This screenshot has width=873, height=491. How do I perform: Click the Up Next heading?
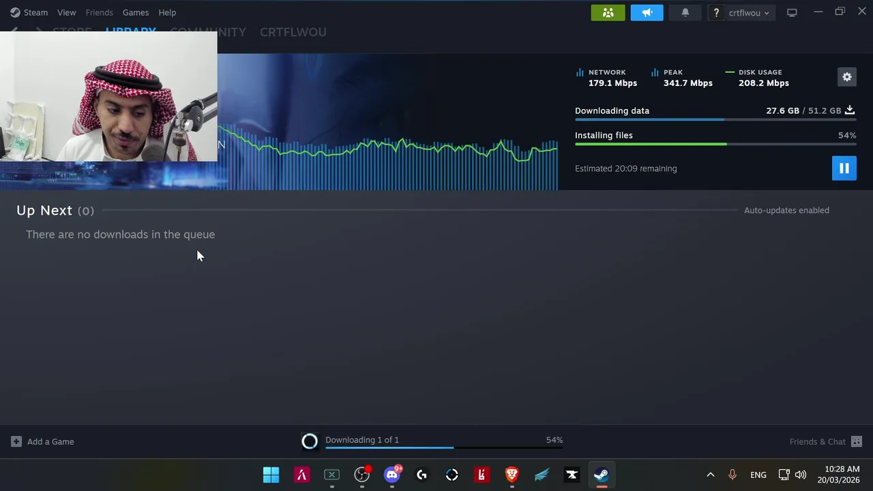[44, 210]
